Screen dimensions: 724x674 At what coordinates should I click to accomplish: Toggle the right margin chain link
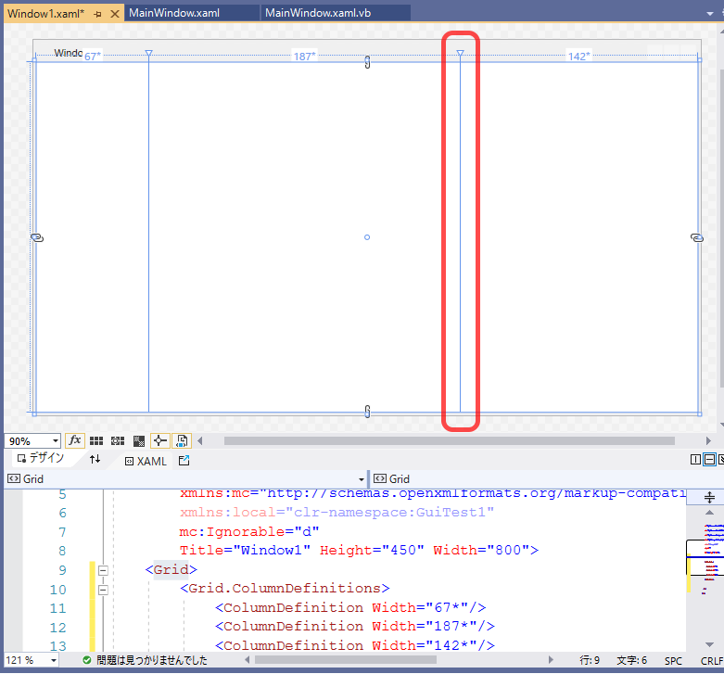697,237
